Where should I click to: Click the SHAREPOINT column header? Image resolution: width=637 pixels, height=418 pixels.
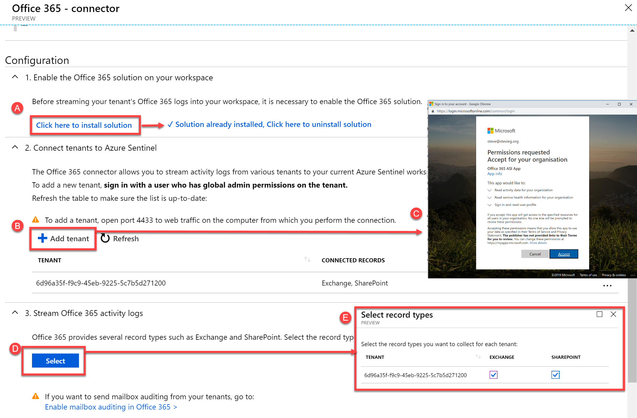566,357
